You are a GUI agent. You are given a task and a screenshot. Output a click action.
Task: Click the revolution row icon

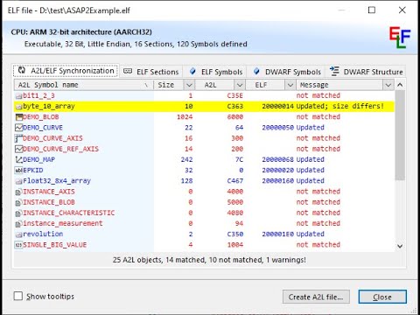click(19, 234)
